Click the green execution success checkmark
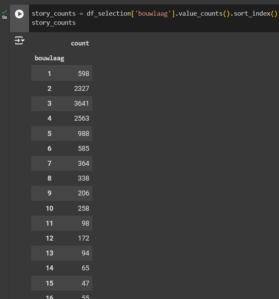The height and width of the screenshot is (299, 279). tap(5, 11)
